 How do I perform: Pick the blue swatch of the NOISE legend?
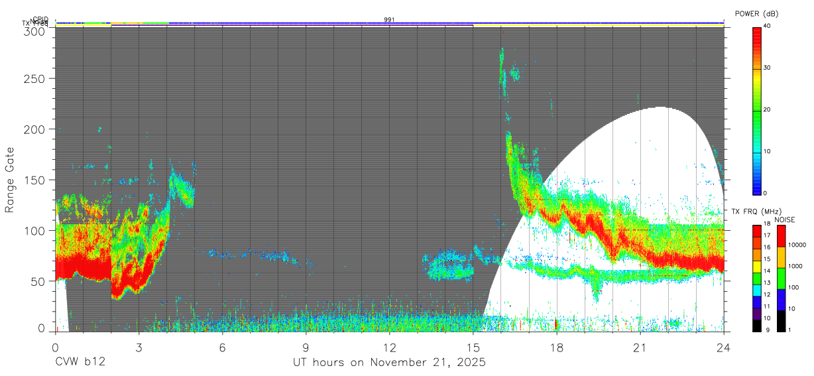(x=781, y=298)
